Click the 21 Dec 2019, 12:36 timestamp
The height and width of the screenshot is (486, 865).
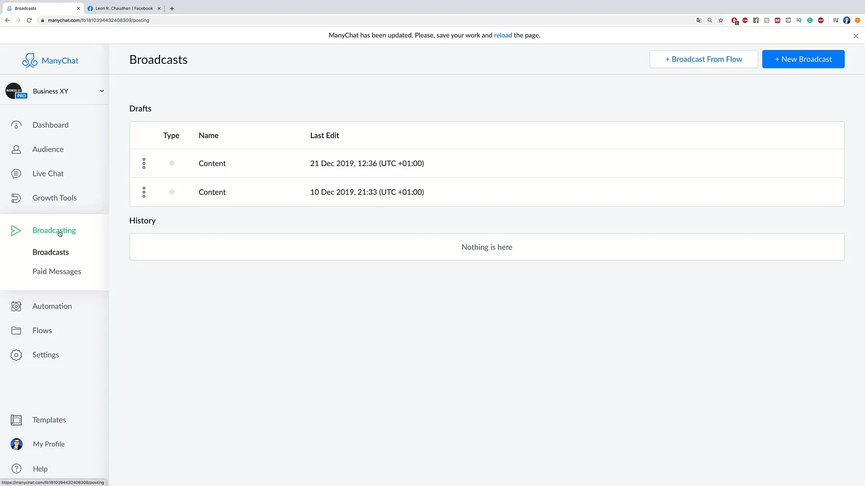[367, 163]
